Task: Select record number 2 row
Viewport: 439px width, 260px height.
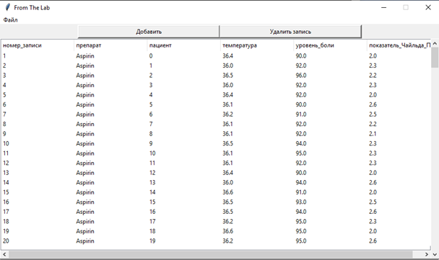Action: coord(216,66)
